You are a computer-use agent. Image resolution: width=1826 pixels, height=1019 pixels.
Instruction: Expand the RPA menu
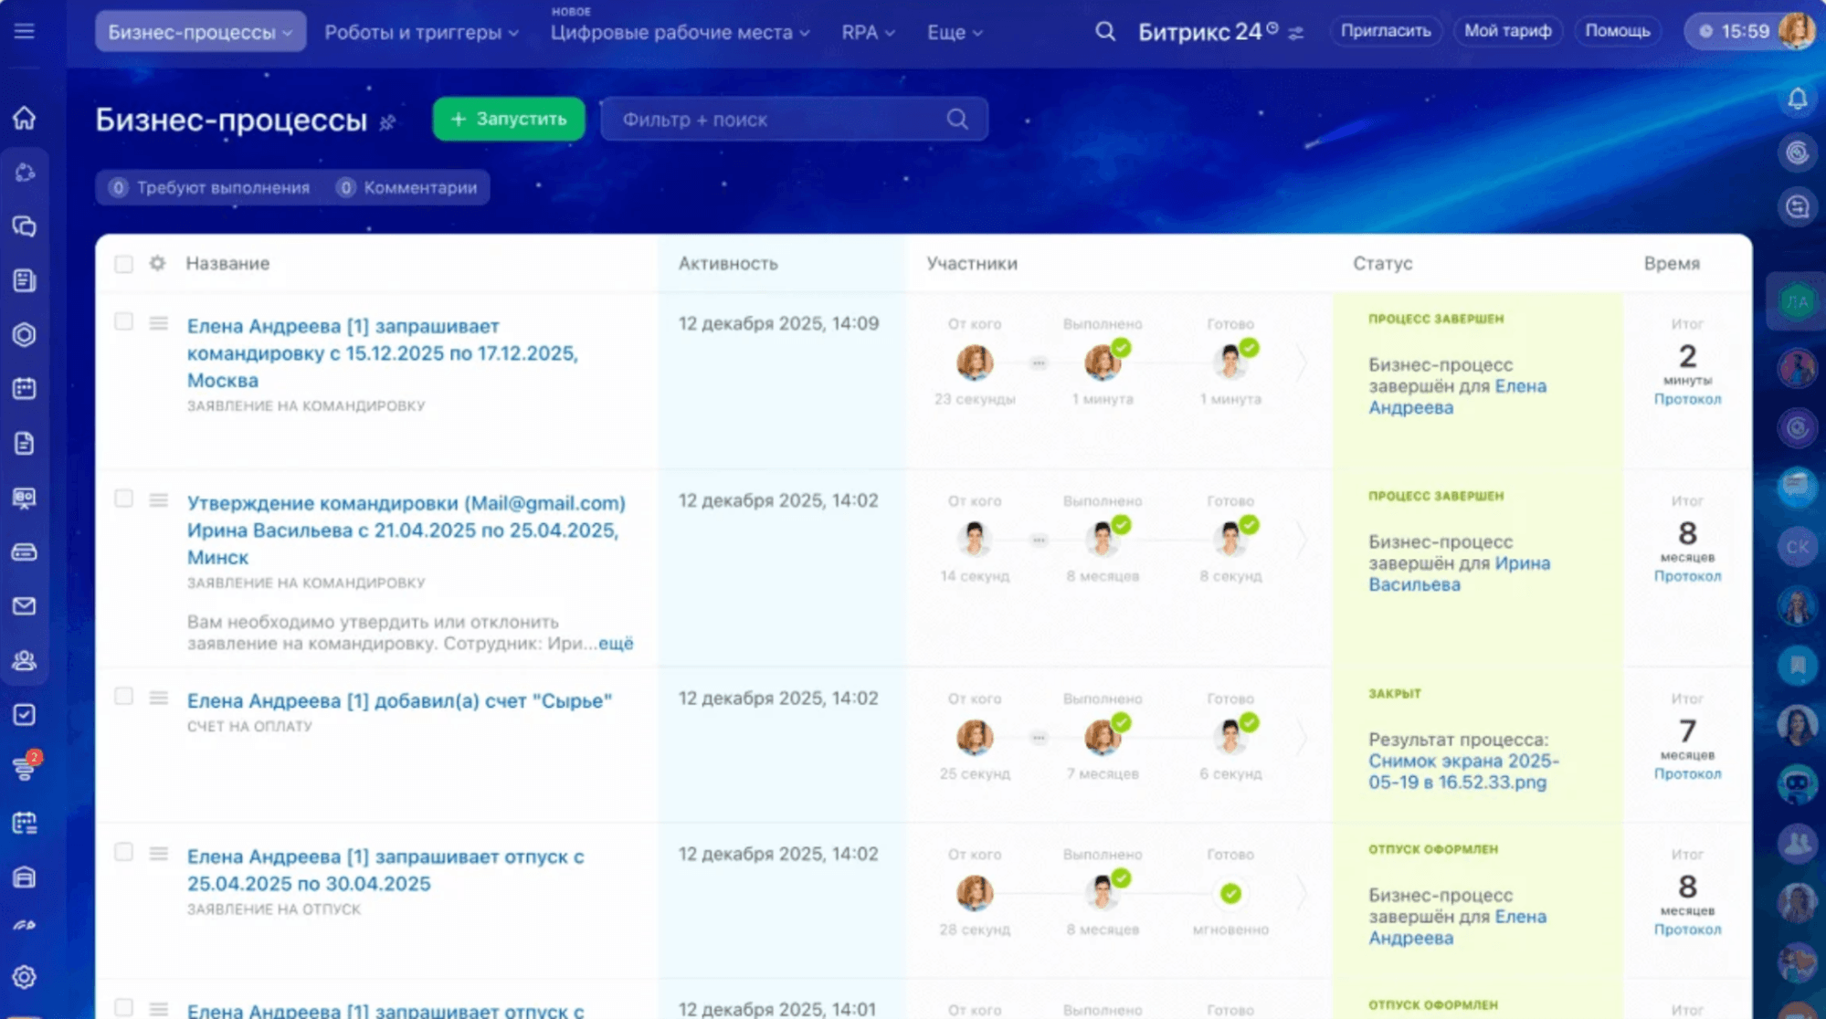pos(868,32)
